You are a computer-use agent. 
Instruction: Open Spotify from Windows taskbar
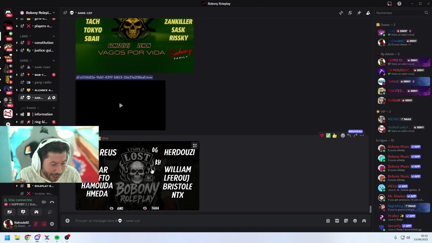(57, 238)
